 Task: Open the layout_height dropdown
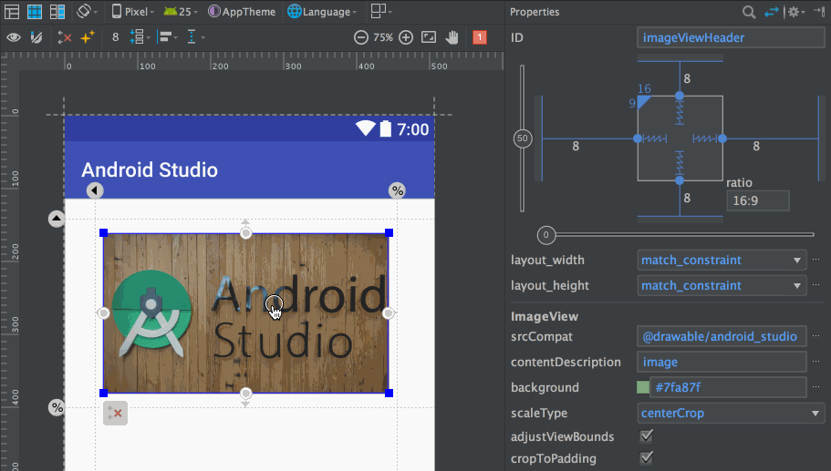pyautogui.click(x=722, y=285)
